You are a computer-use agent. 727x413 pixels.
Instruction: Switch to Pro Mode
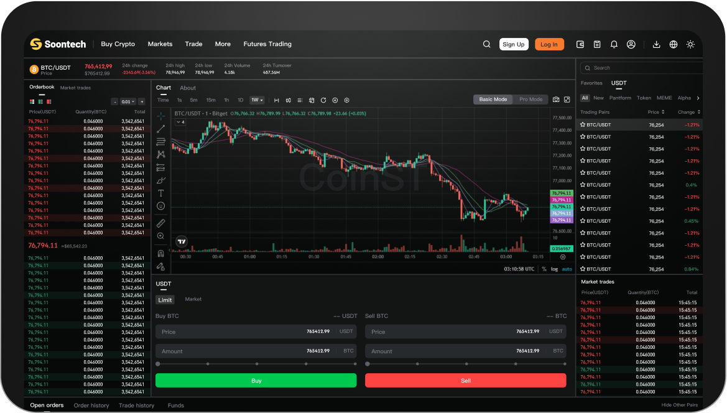(x=531, y=100)
